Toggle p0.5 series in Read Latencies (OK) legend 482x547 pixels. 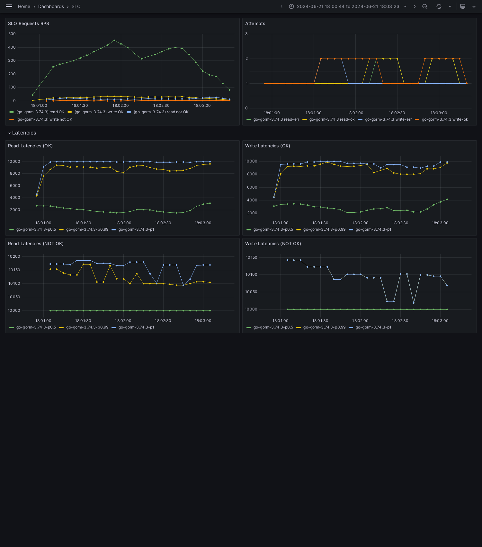pos(36,229)
